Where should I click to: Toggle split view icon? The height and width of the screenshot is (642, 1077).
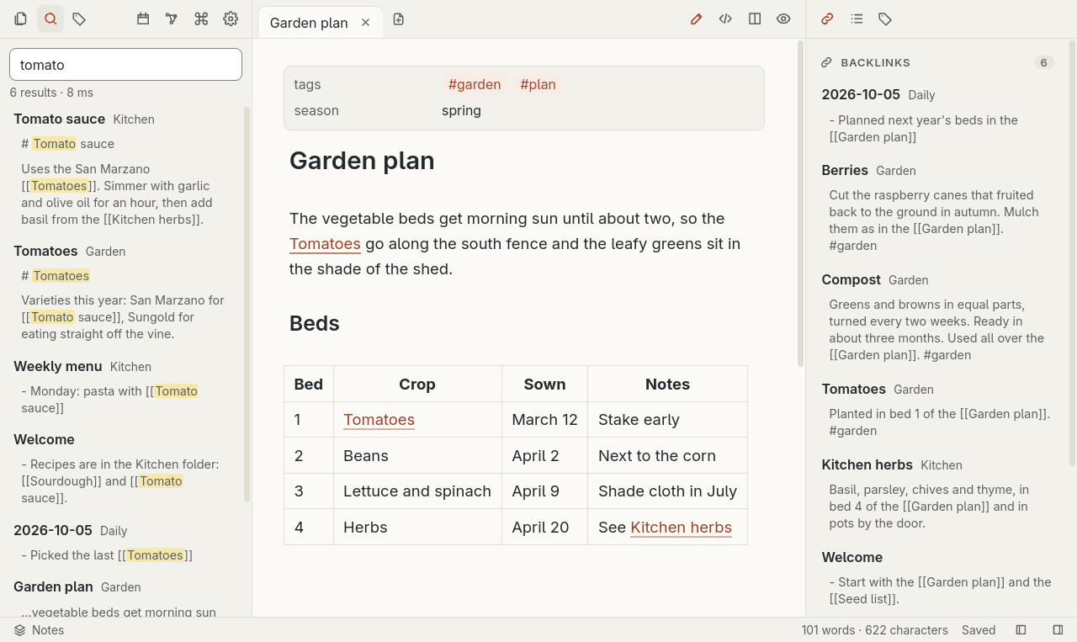tap(755, 19)
